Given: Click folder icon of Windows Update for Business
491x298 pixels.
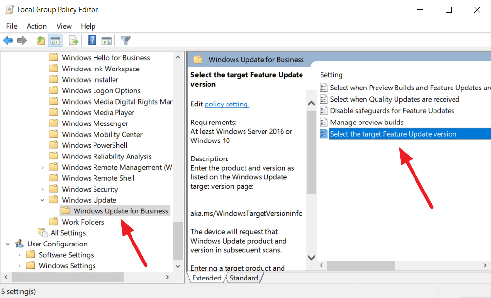Looking at the screenshot, I should coord(65,210).
